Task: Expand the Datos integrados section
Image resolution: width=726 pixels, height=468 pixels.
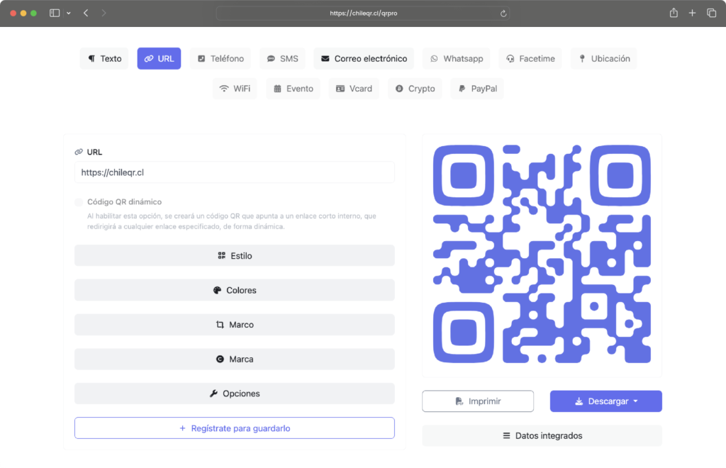Action: 542,435
